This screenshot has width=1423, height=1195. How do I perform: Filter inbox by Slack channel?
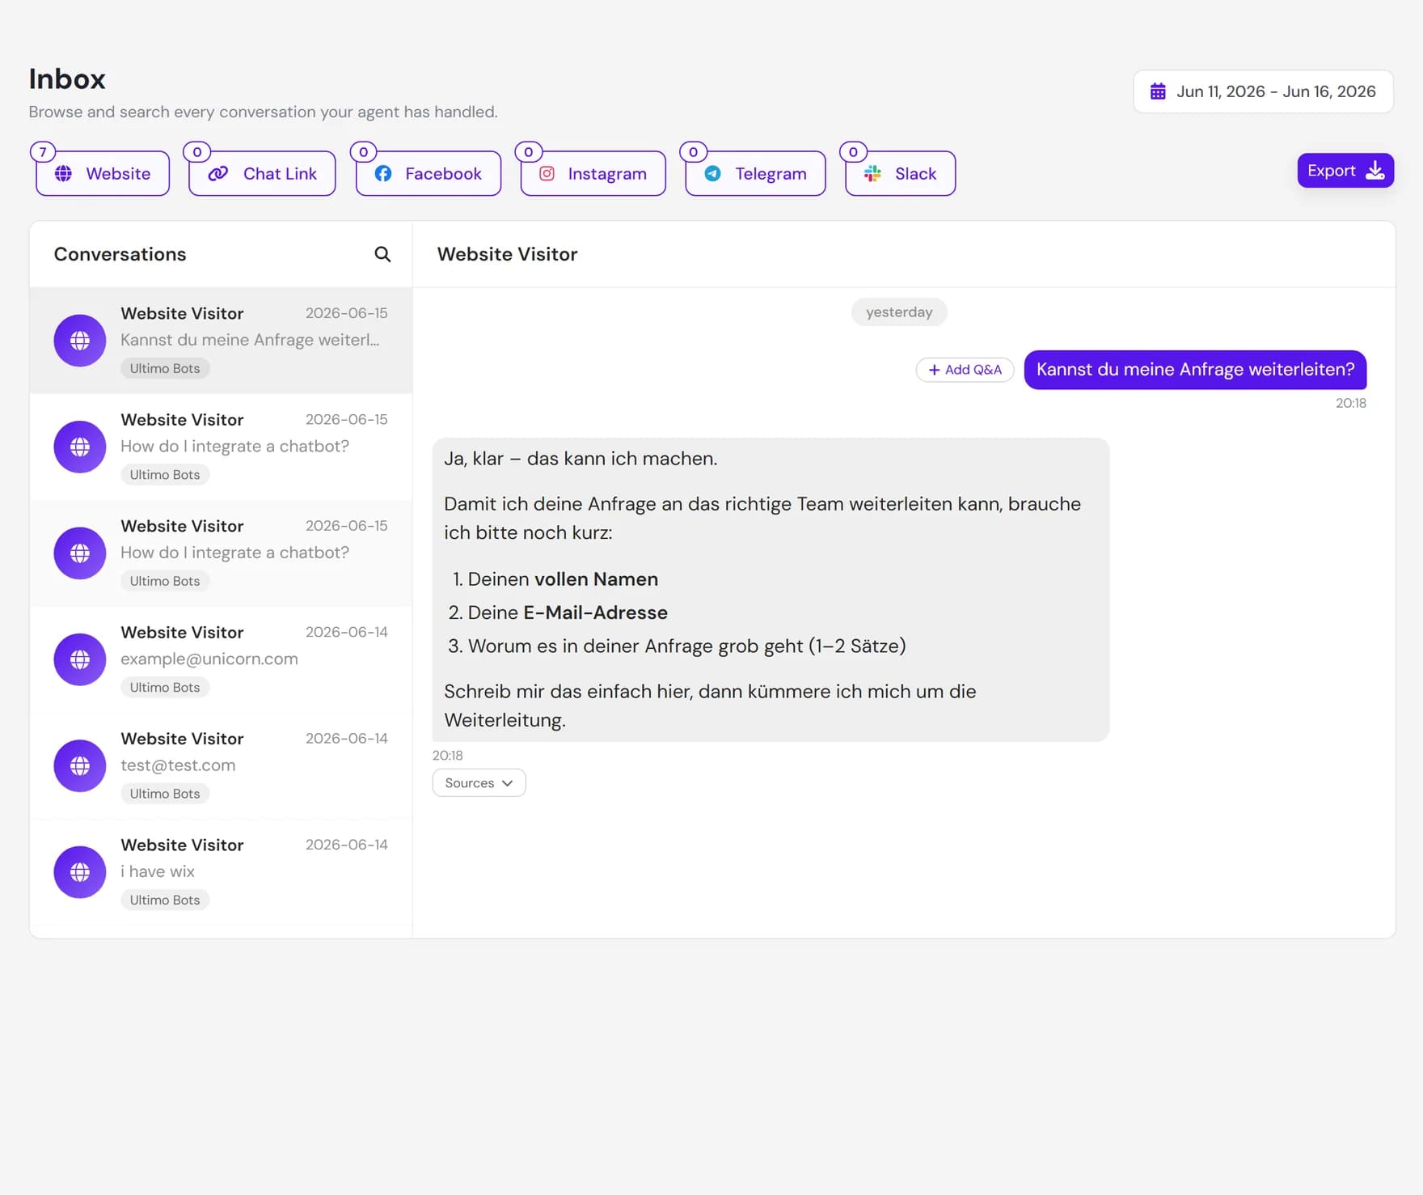pyautogui.click(x=901, y=173)
